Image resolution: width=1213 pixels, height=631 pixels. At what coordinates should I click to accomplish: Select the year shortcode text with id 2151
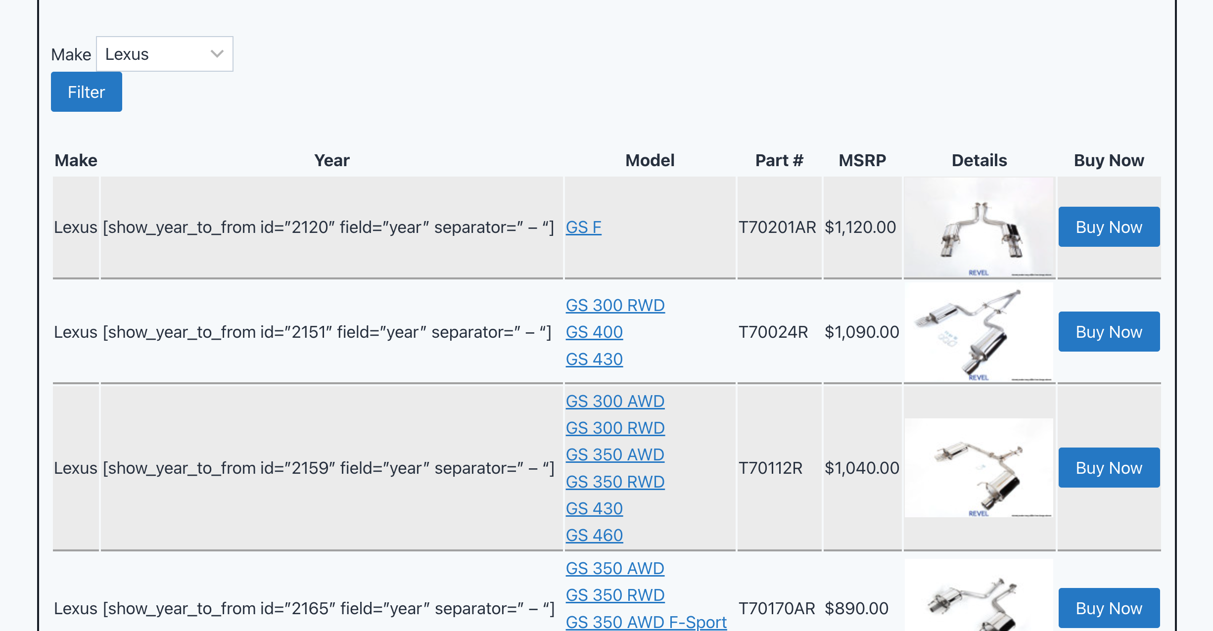click(327, 332)
